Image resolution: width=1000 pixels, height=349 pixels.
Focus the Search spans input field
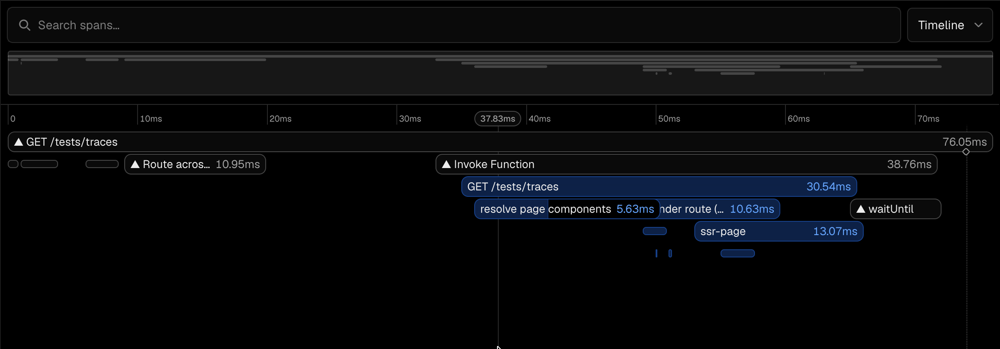pyautogui.click(x=454, y=25)
